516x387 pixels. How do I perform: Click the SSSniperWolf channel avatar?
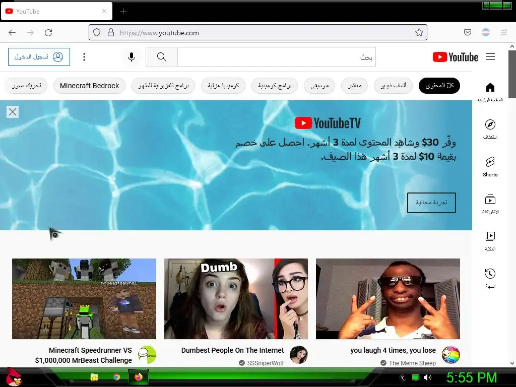[298, 355]
